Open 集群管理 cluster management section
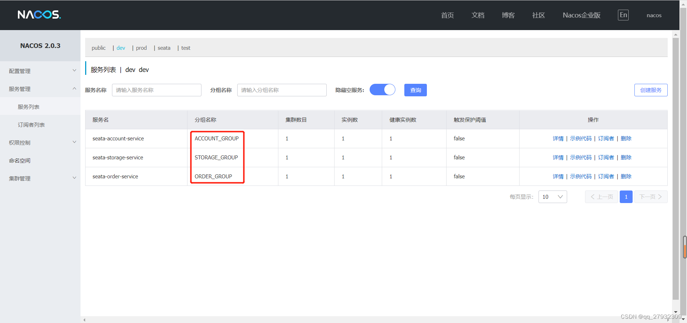 coord(20,178)
